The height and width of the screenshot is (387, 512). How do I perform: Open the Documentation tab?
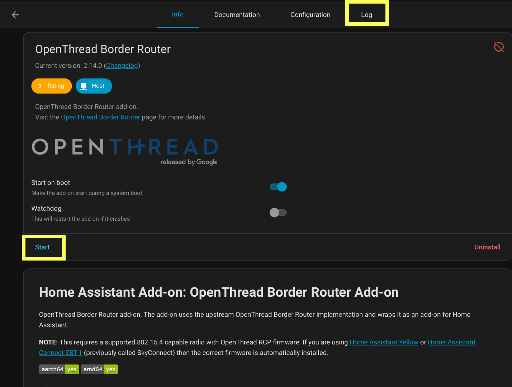(237, 15)
